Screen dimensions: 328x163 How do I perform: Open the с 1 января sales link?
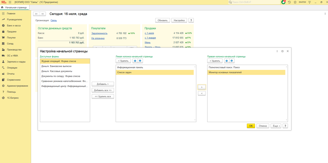pyautogui.click(x=150, y=38)
